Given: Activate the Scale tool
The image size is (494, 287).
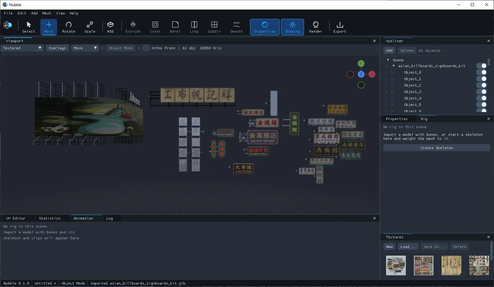Looking at the screenshot, I should tap(90, 27).
